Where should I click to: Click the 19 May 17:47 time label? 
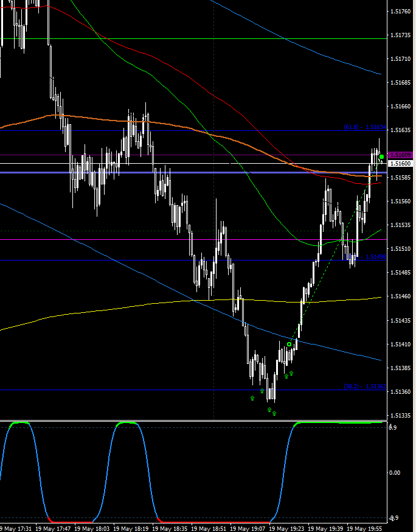tap(54, 528)
